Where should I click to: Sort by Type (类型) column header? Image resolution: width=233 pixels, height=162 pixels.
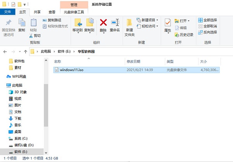point(170,61)
